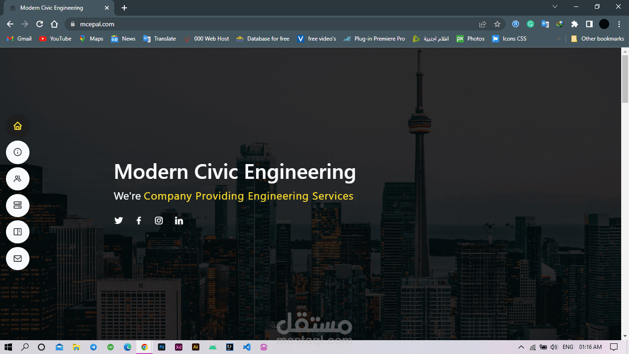Open Adobe XD from the taskbar
Image resolution: width=629 pixels, height=354 pixels.
point(179,347)
